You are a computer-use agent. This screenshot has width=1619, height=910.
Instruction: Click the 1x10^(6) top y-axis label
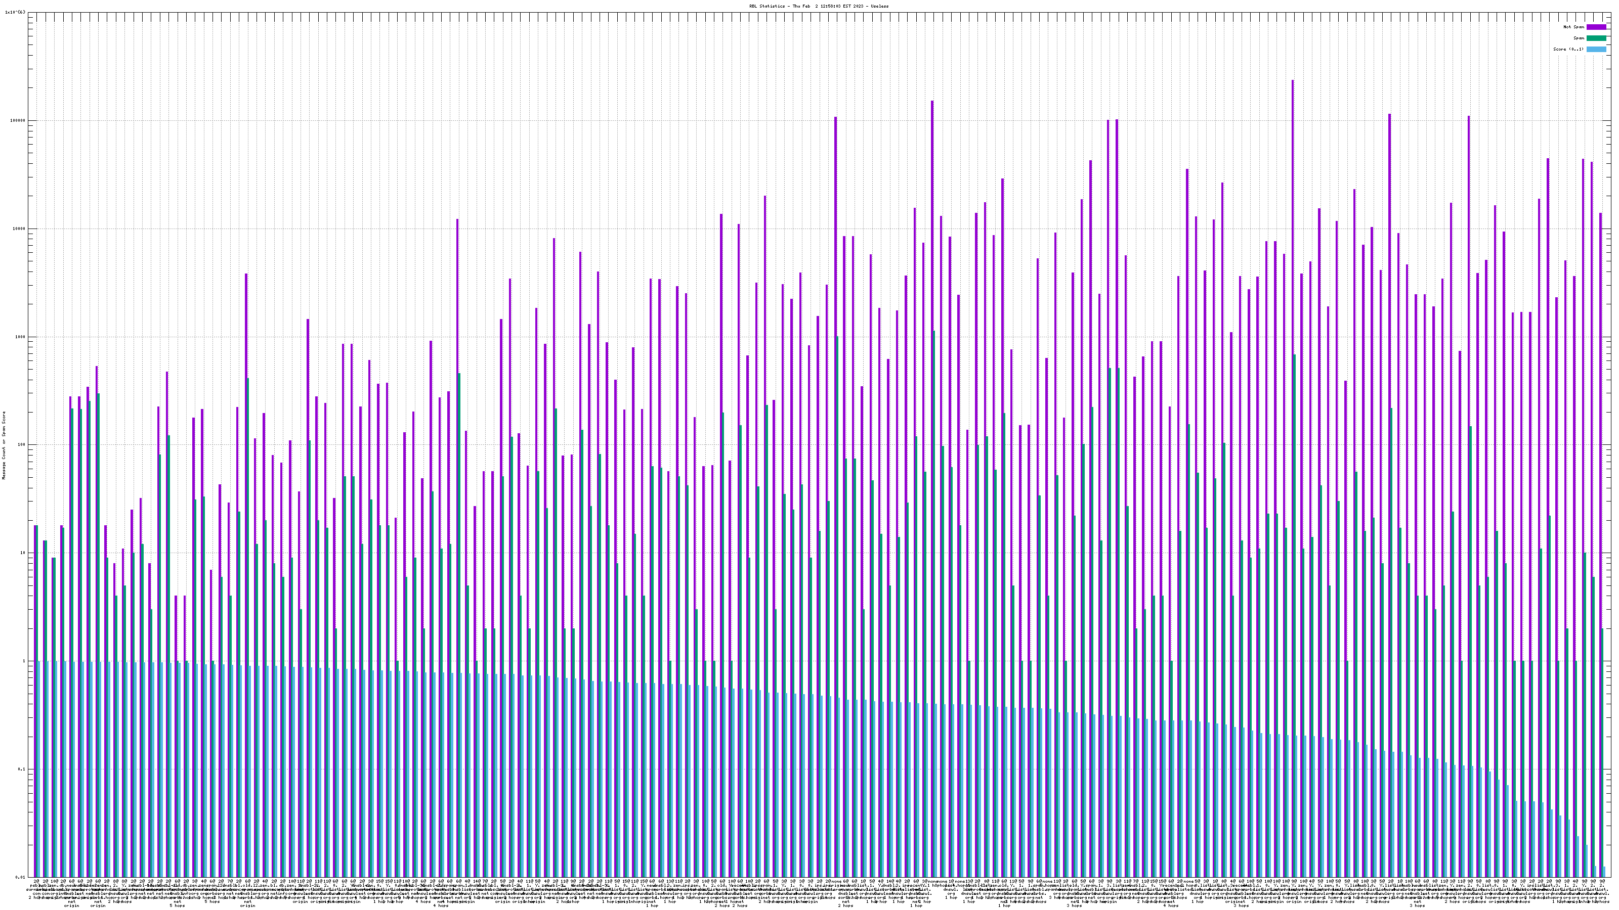coord(16,13)
